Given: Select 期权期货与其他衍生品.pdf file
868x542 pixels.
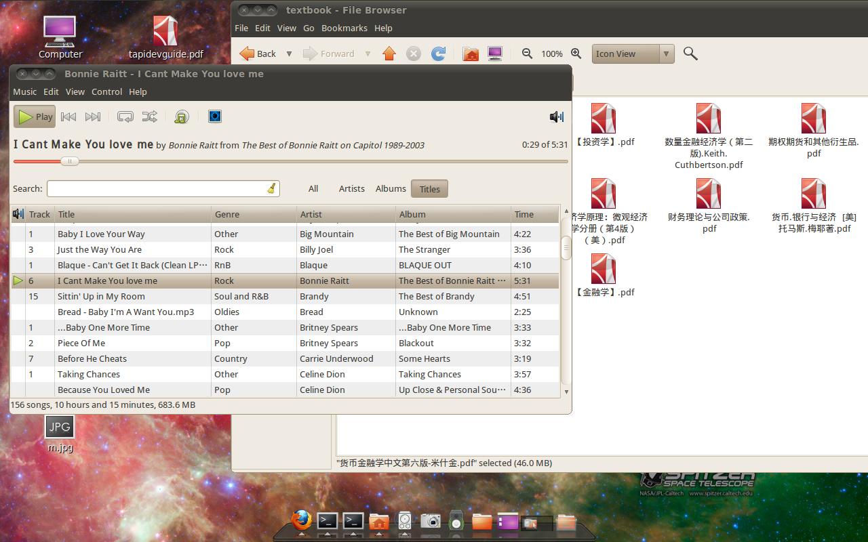Looking at the screenshot, I should coord(814,131).
